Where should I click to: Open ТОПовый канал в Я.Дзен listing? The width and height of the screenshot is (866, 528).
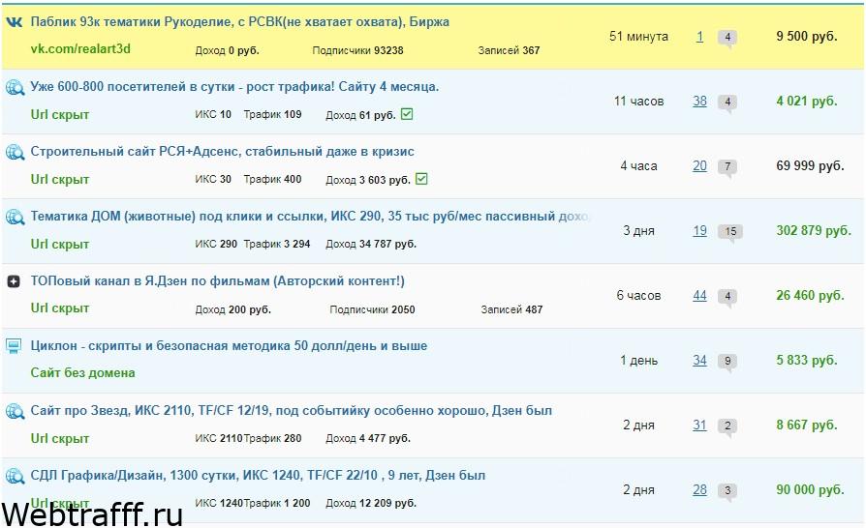[217, 281]
